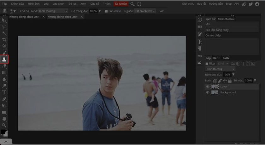The image size is (265, 145).
Task: Select the Spot Healing Brush tool
Action: coord(4,46)
